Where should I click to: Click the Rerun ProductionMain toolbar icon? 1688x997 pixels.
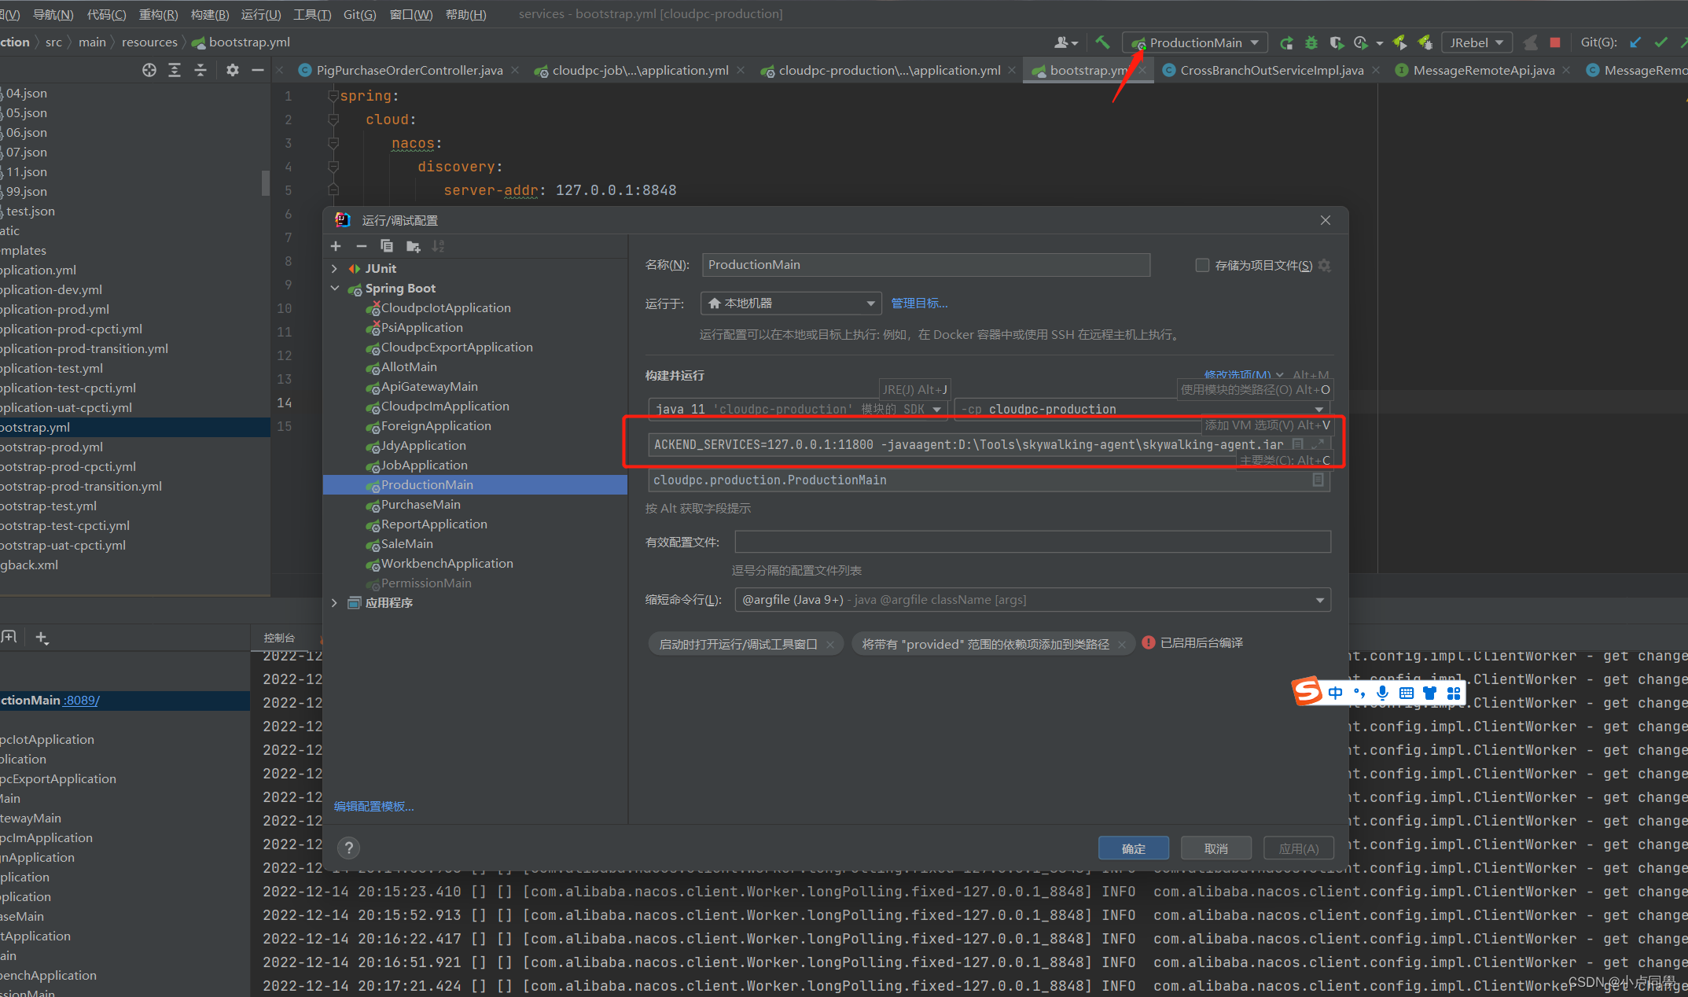[x=1286, y=42]
